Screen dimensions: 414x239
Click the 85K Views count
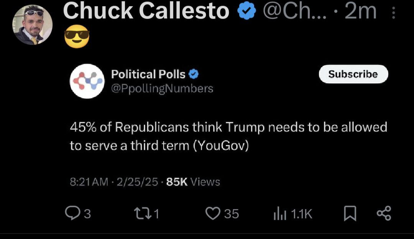[193, 182]
